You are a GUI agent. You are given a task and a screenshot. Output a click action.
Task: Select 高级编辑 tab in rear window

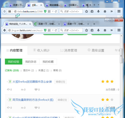click(53, 5)
